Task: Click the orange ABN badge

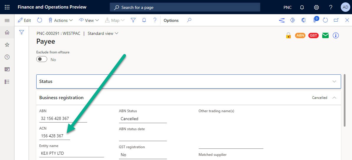Action: [x=300, y=35]
